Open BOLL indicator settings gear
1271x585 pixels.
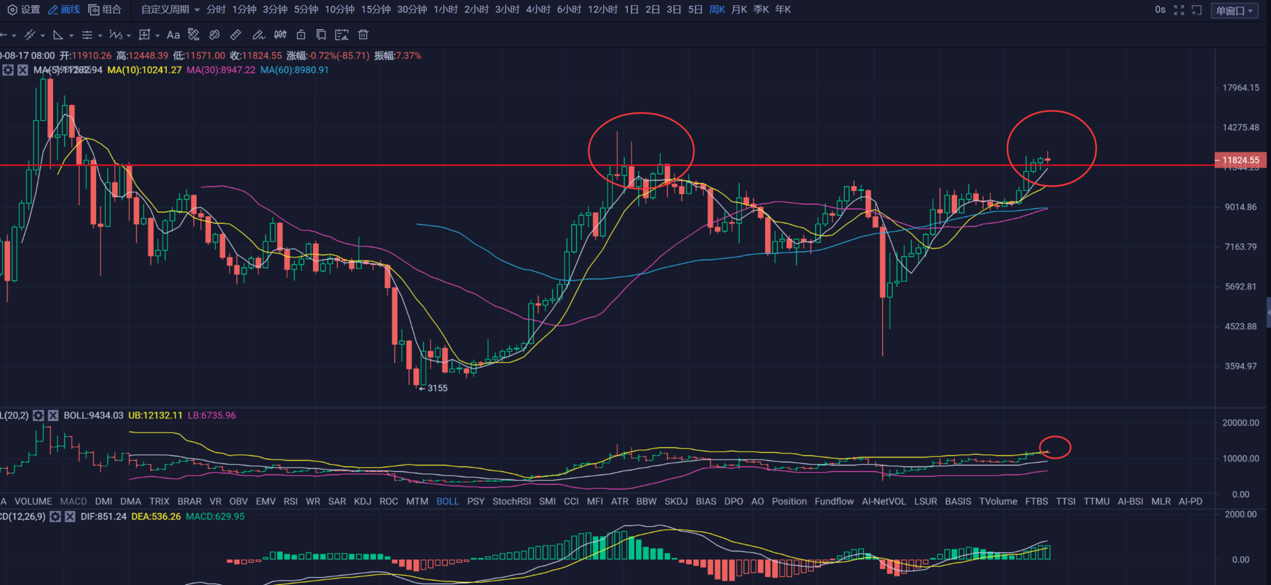(x=38, y=416)
